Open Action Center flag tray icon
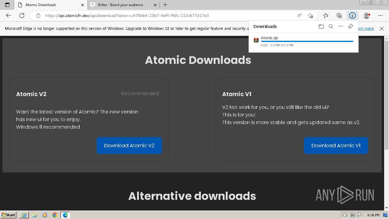The height and width of the screenshot is (219, 389). click(x=360, y=215)
